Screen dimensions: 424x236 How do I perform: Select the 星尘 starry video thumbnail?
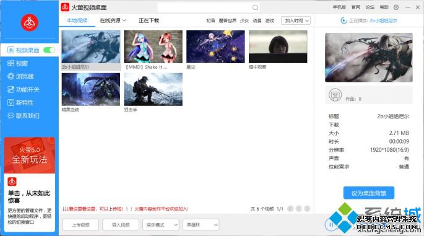(x=215, y=47)
